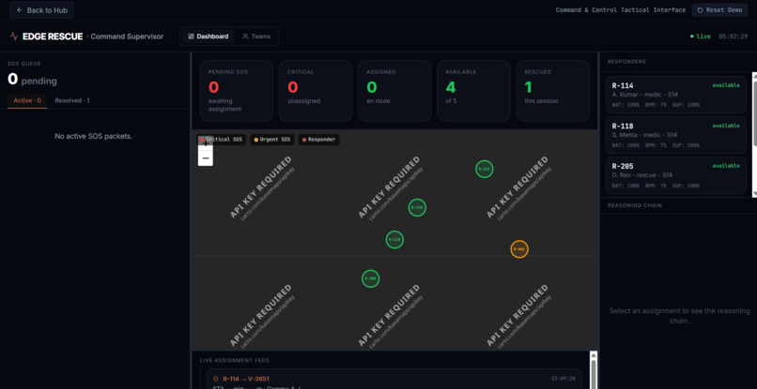Zoom out the map with minus button
This screenshot has width=757, height=389.
(x=206, y=158)
